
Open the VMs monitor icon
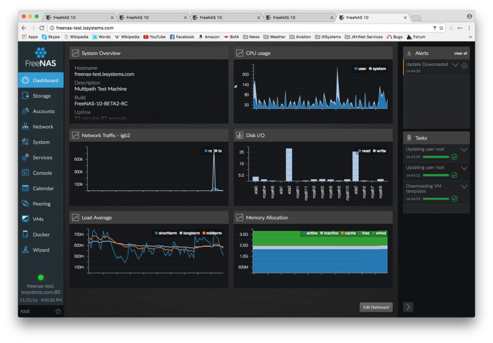coord(26,219)
